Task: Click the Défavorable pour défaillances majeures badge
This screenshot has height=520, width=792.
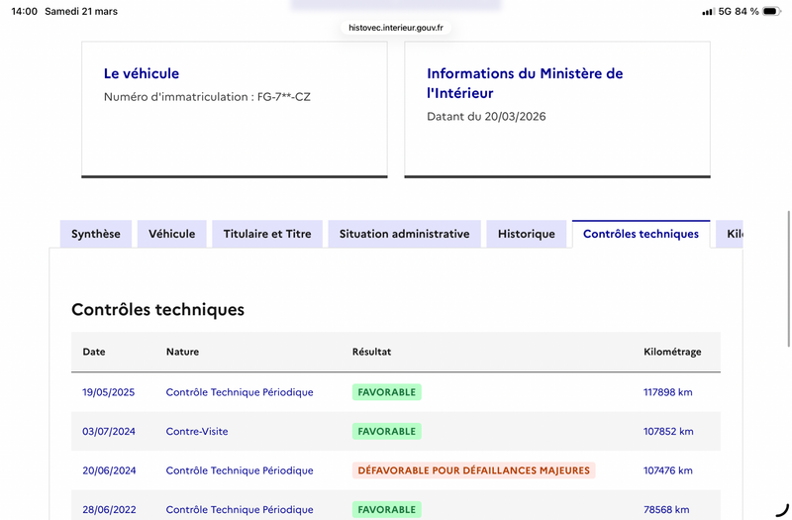Action: 473,470
